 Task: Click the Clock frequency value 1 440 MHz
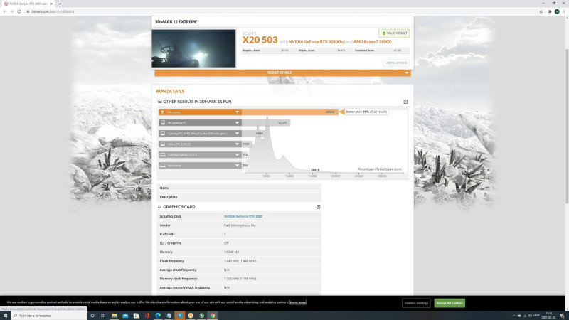point(240,261)
